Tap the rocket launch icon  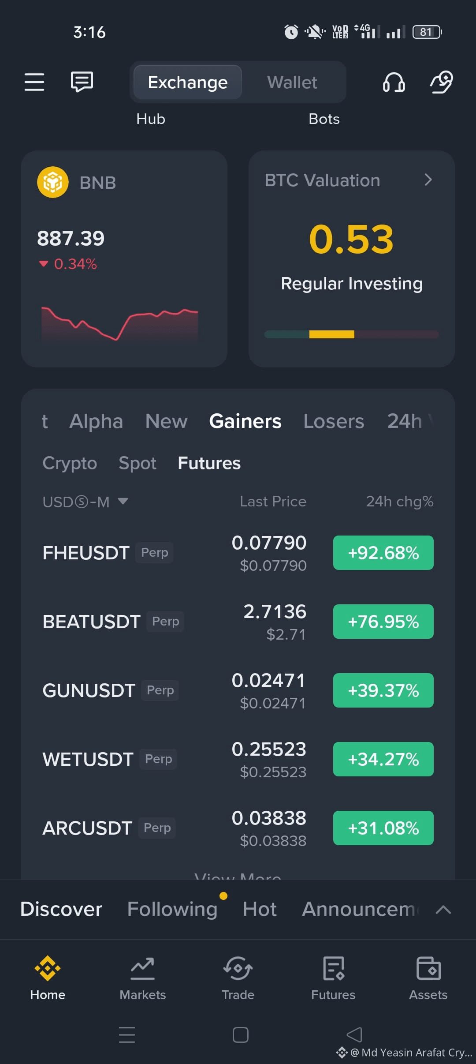click(442, 82)
